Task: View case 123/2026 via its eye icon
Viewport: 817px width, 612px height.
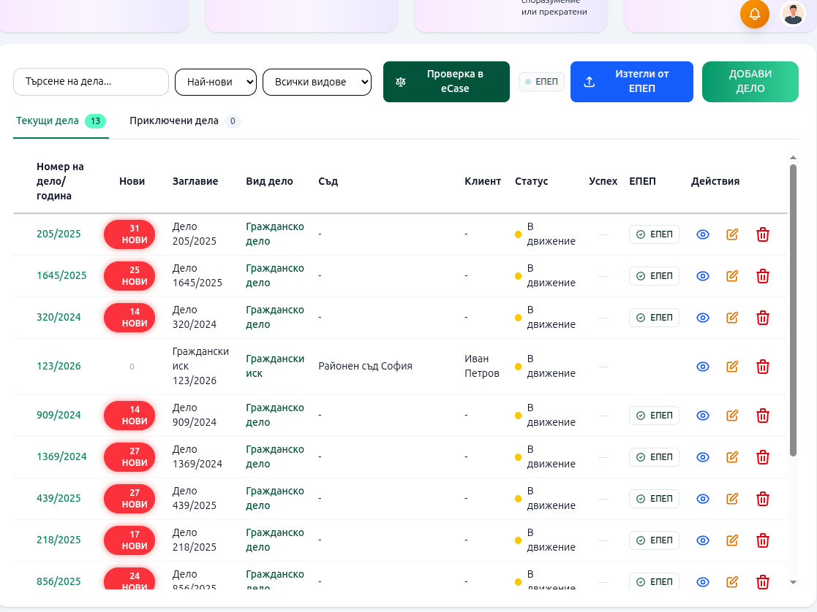Action: click(703, 367)
